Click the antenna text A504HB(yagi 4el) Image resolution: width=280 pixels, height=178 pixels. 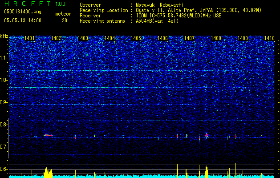[157, 21]
